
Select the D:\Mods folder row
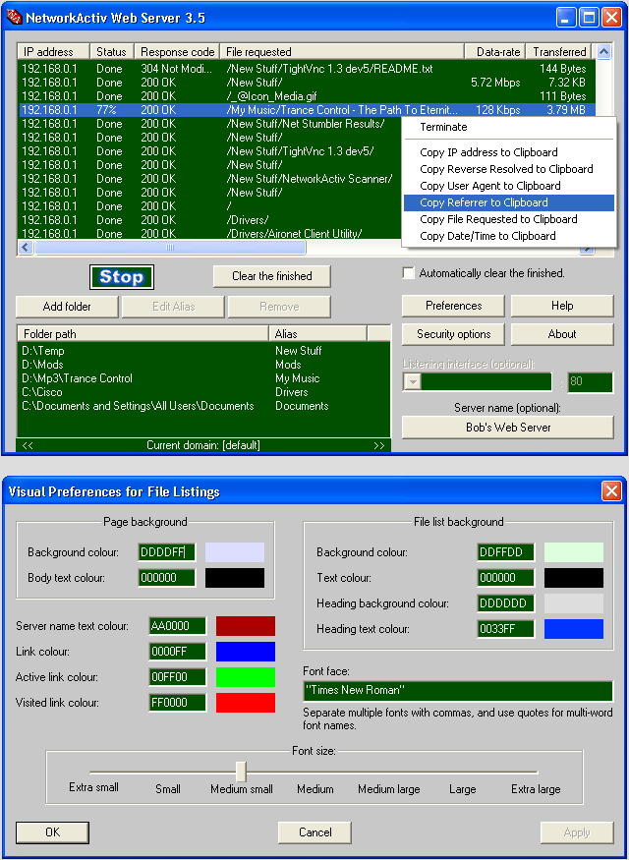click(203, 365)
